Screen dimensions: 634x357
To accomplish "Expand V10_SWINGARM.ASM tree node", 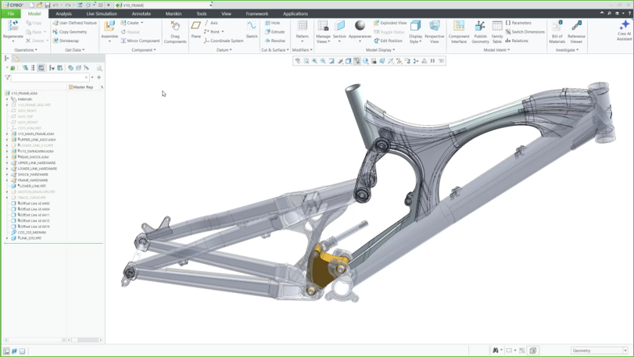I will coord(7,151).
